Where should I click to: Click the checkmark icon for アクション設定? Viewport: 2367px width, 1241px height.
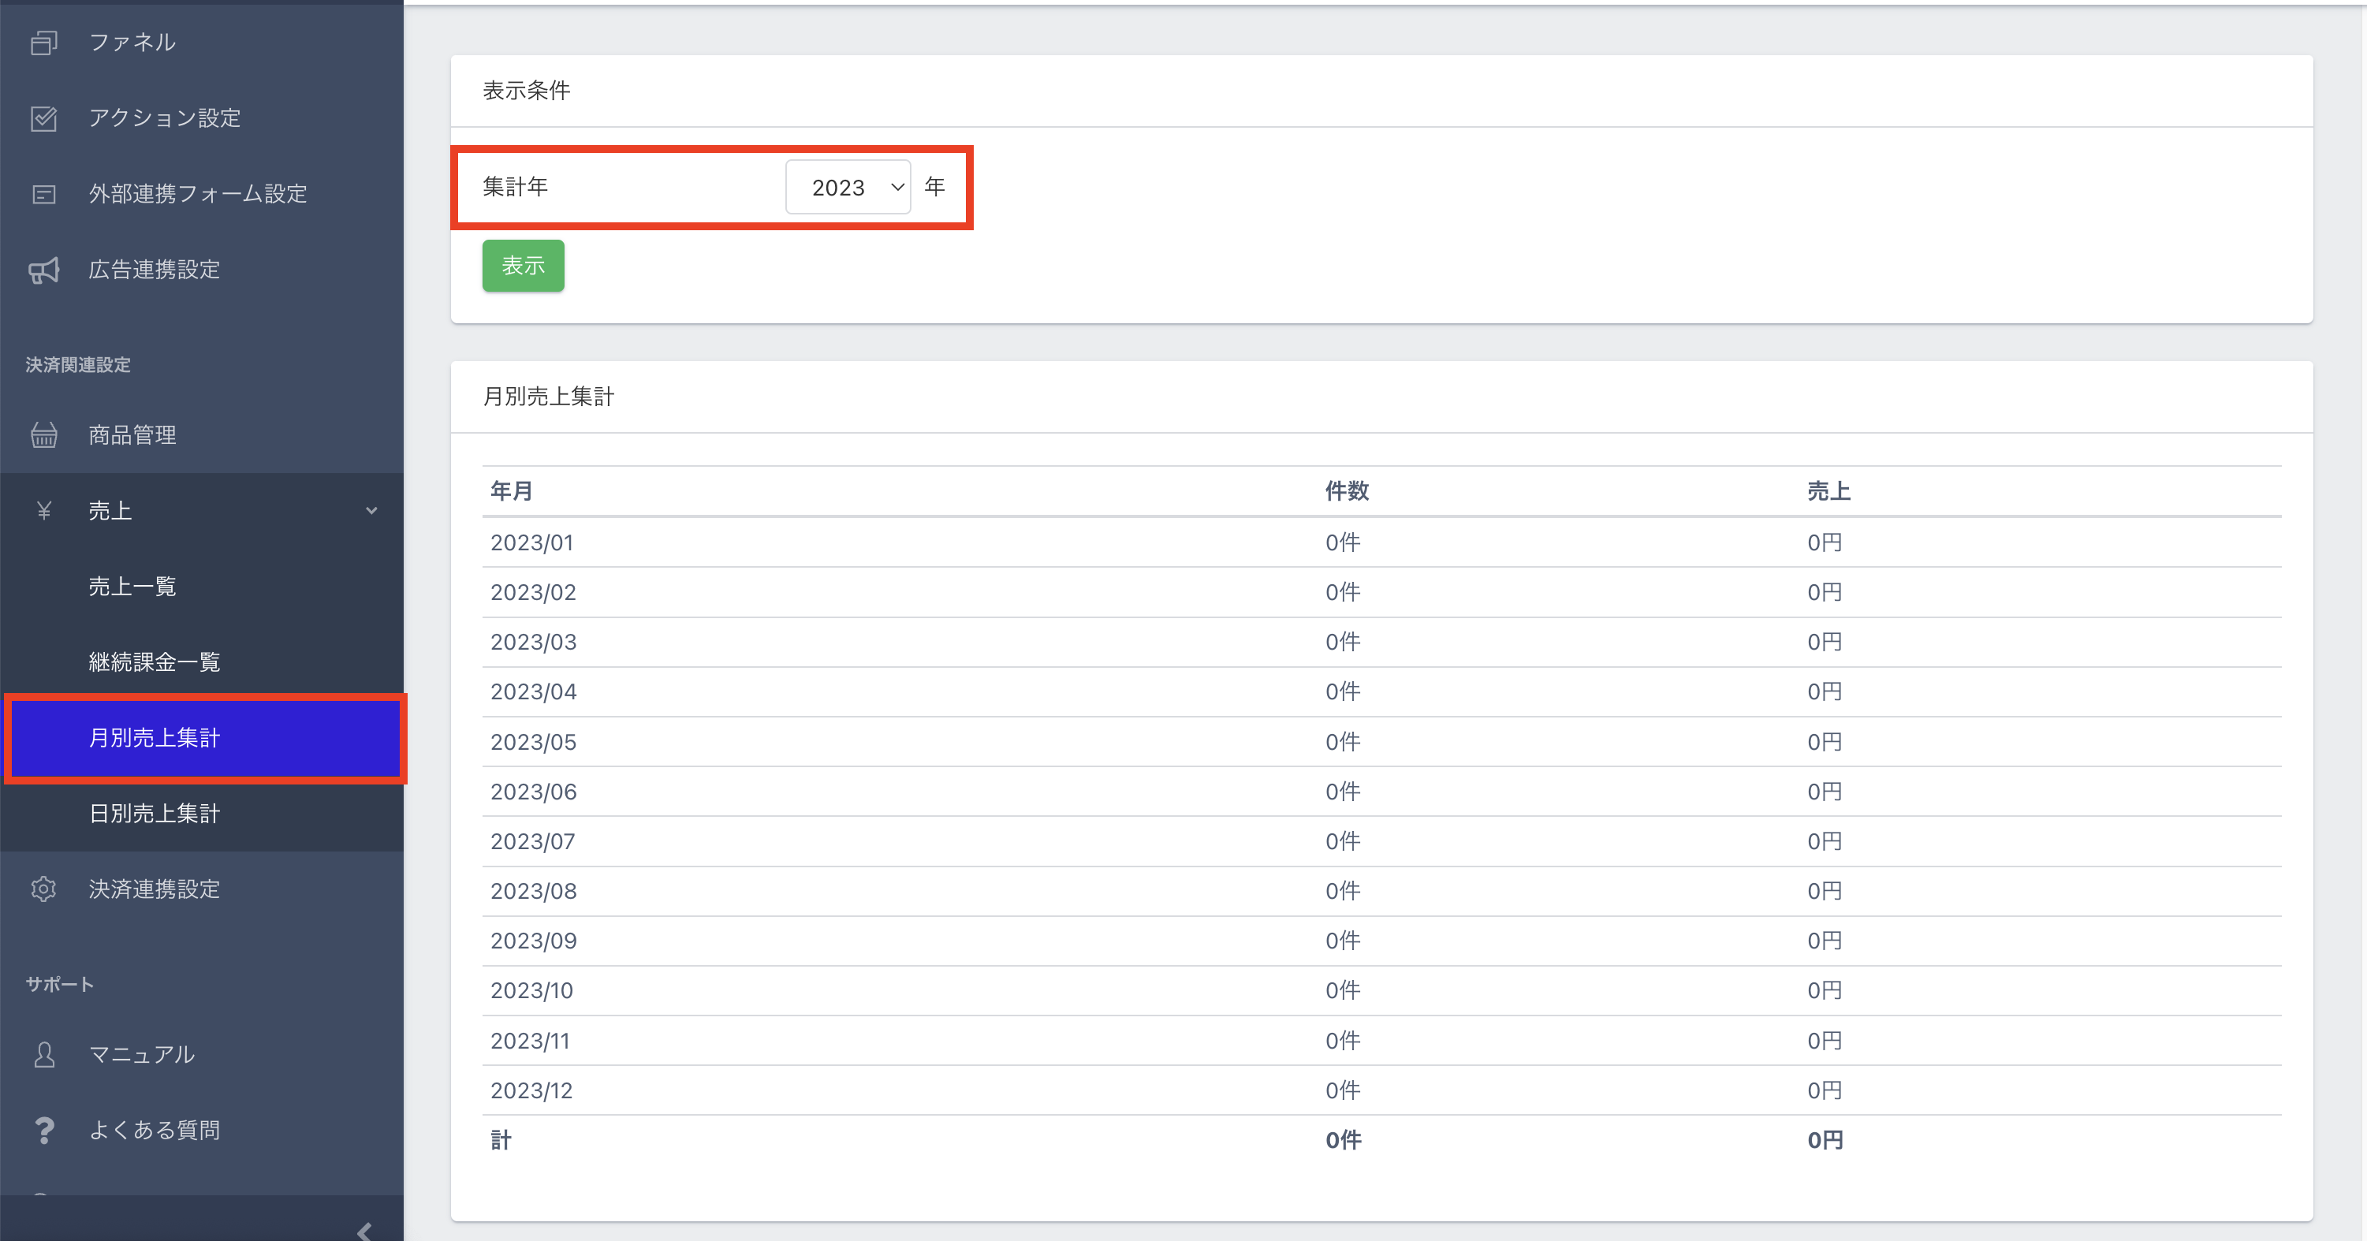point(43,118)
